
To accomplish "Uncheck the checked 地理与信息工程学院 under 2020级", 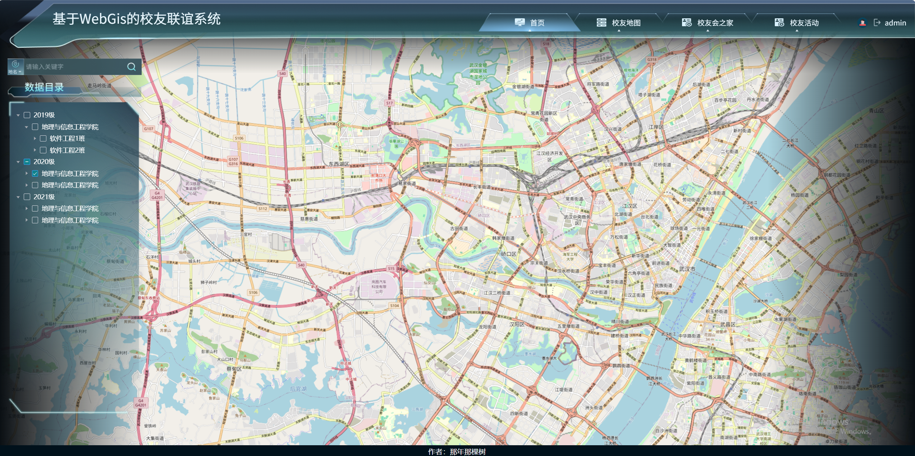I will click(x=35, y=174).
